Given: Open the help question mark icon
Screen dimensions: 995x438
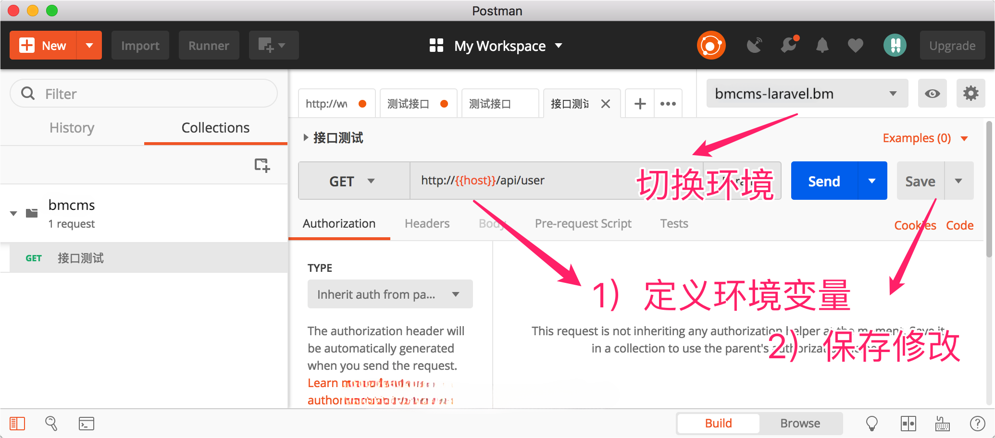Looking at the screenshot, I should click(x=977, y=424).
